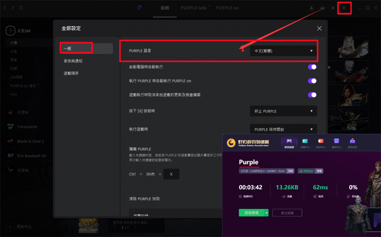Viewport: 381px width, 237px height.
Task: Toggle 啟動電腦時自動執行 switch
Action: [312, 67]
